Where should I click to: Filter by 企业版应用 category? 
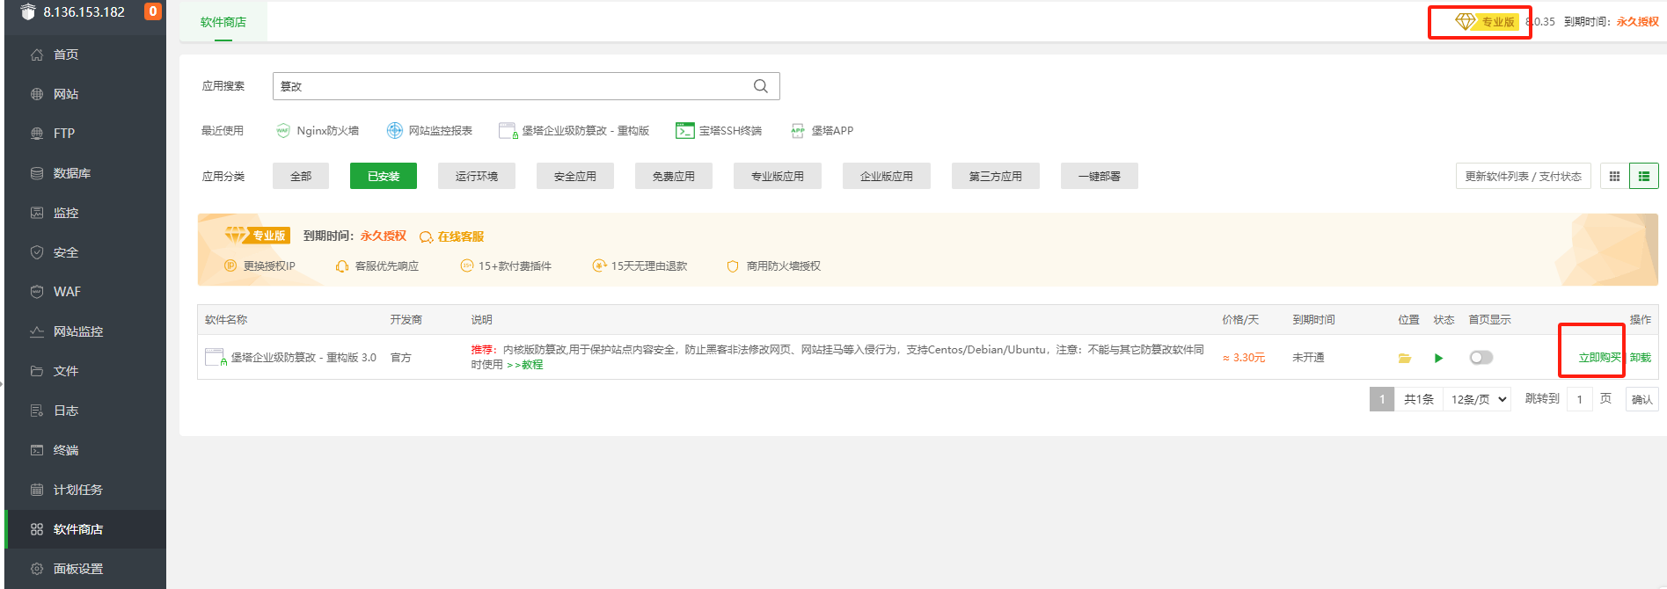click(x=887, y=176)
